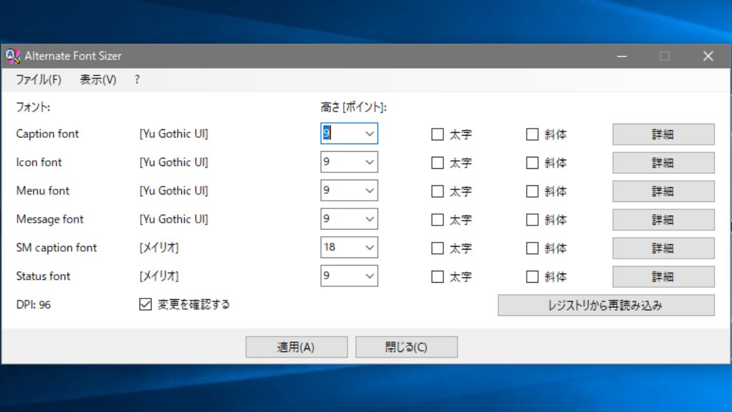This screenshot has height=412, width=732.
Task: Expand the Caption font height dropdown
Action: pos(369,133)
